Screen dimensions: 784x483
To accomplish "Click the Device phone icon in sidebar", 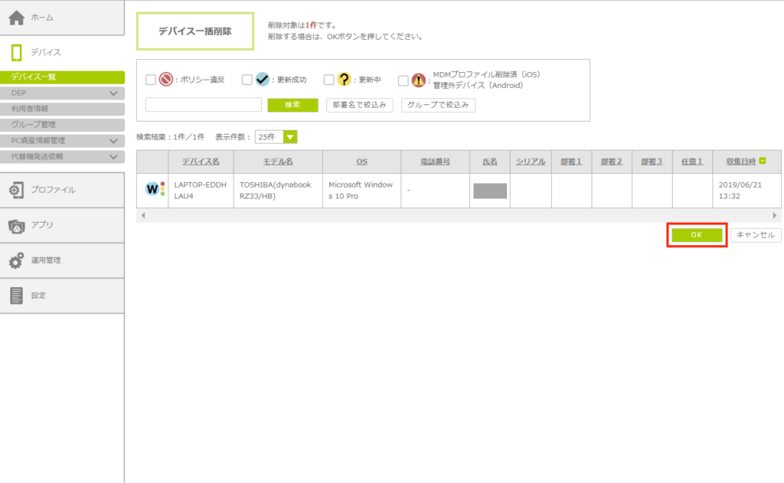I will pos(17,52).
